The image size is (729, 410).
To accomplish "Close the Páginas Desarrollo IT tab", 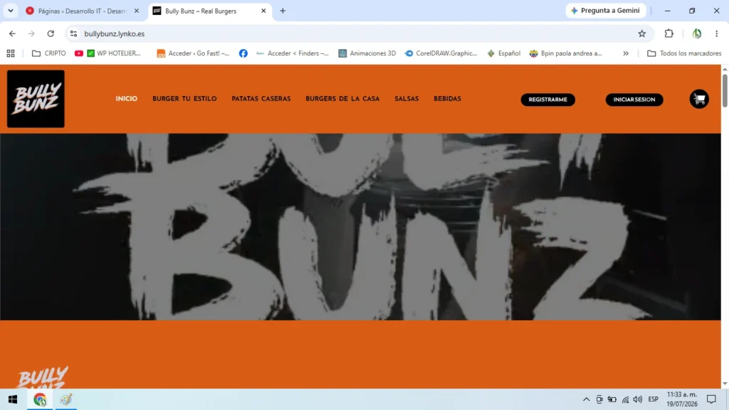I will tap(136, 11).
